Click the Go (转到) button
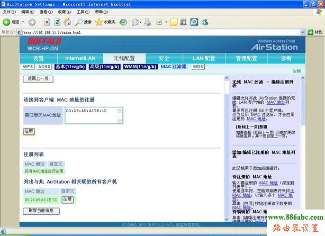Screen dimensions: 325x236 (x=315, y=32)
